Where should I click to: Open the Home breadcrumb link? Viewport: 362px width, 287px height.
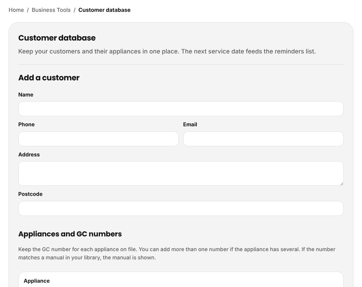(16, 10)
